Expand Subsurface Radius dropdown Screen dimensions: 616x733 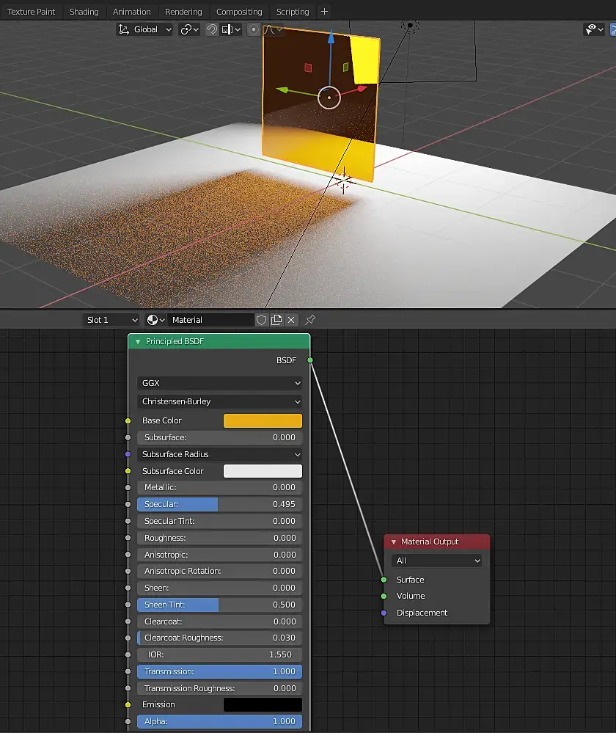coord(219,454)
